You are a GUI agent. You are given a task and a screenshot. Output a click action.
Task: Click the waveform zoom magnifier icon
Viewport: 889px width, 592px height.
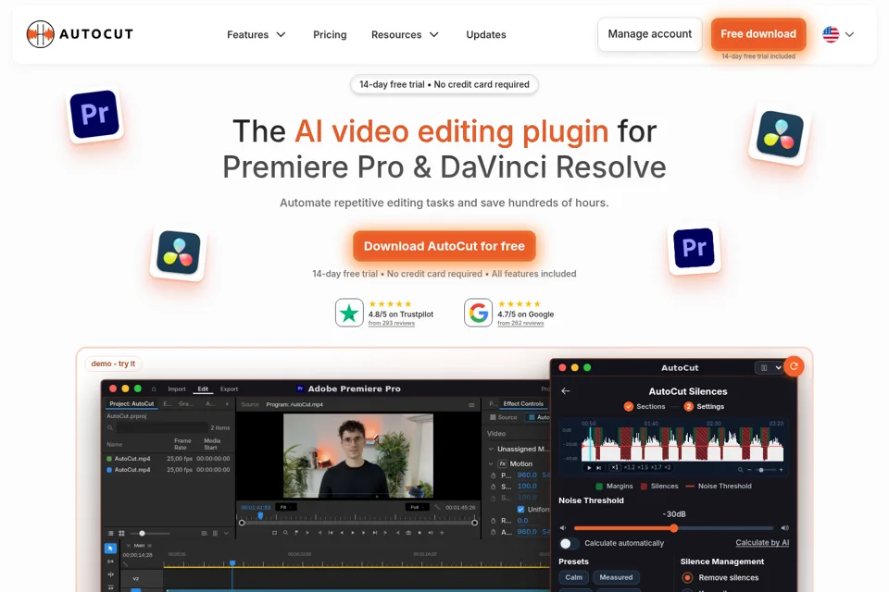[741, 470]
